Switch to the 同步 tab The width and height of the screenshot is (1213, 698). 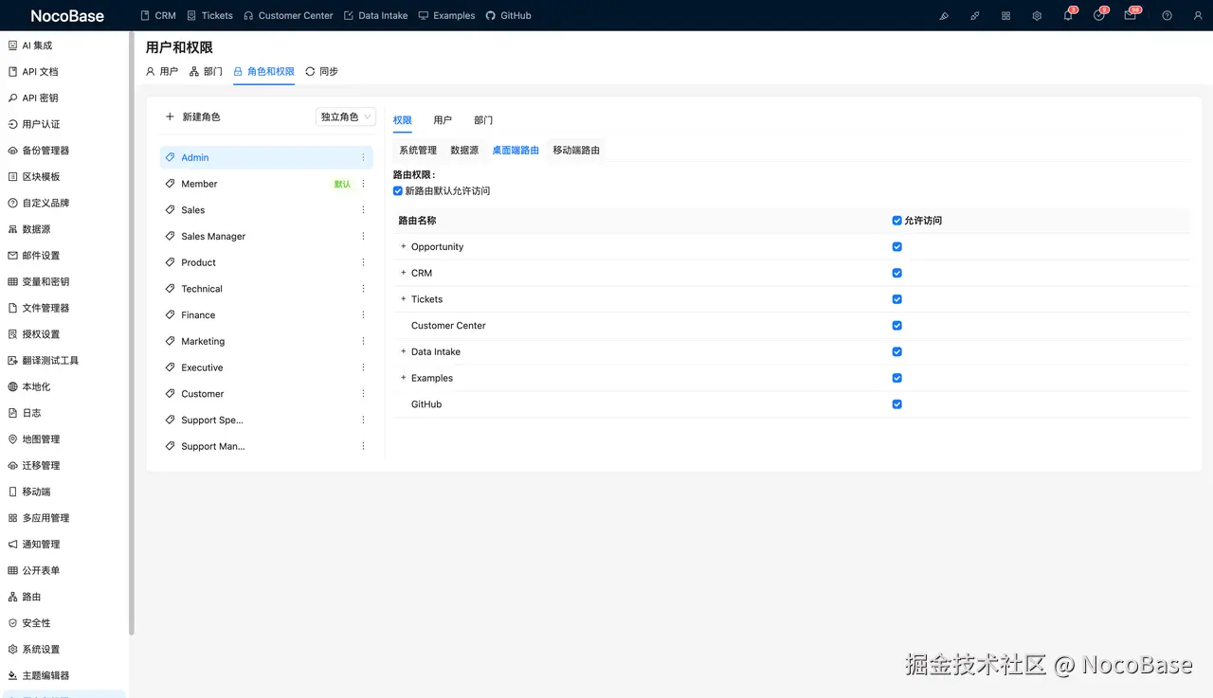coord(322,71)
